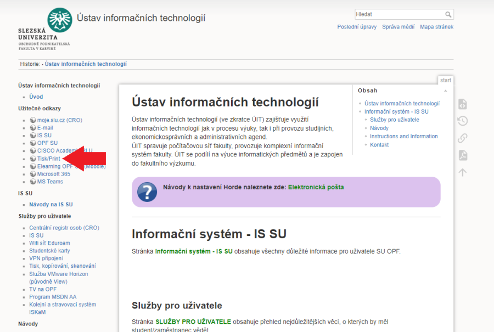Open Studentské karty link
Viewport: 494px width, 332px height.
[49, 250]
